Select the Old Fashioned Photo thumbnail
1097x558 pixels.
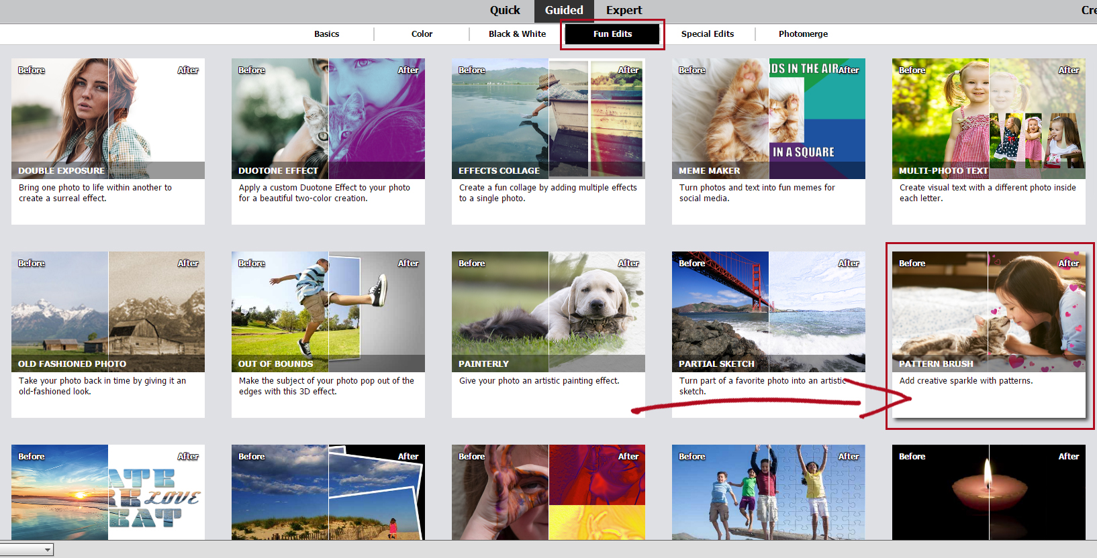(x=108, y=312)
